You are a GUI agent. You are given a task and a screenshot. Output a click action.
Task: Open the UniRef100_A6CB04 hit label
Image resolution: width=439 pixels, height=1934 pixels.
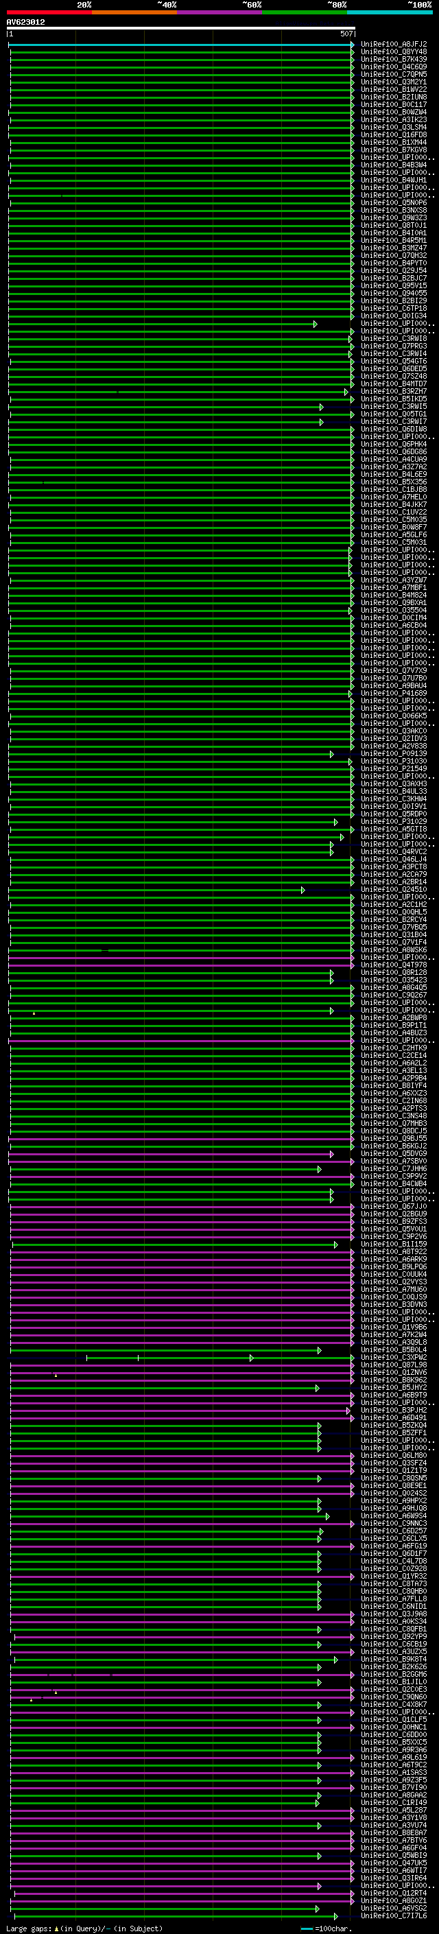[394, 624]
